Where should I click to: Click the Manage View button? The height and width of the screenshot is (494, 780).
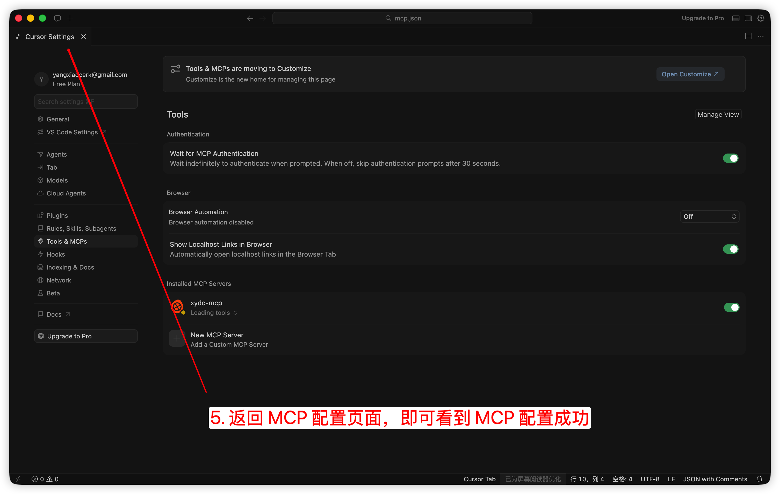pyautogui.click(x=718, y=114)
